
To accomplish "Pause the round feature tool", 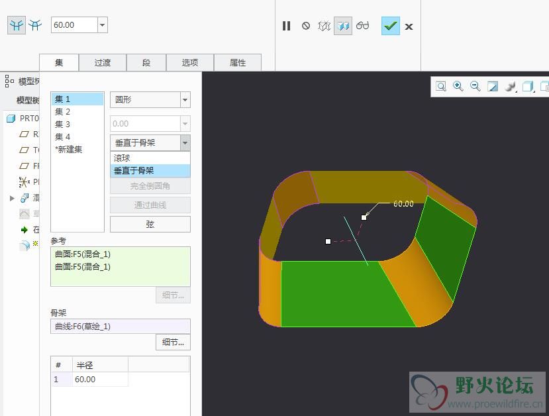I will coord(286,26).
